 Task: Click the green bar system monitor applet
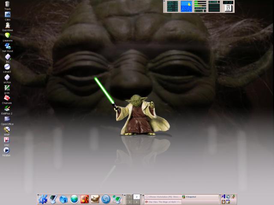coord(200,6)
